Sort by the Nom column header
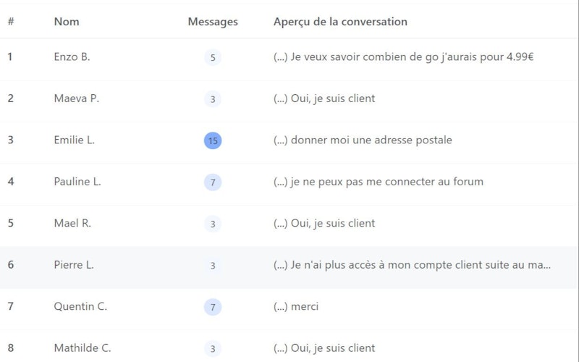 coord(66,22)
